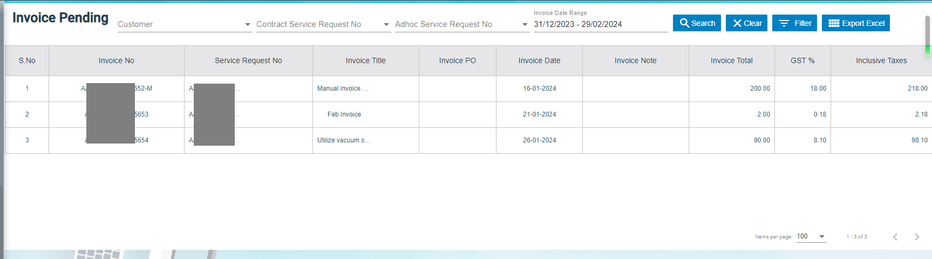Open the Contract Service Request No dropdown

(323, 24)
